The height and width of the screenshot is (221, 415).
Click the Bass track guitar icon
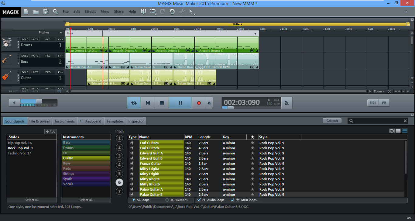point(6,59)
